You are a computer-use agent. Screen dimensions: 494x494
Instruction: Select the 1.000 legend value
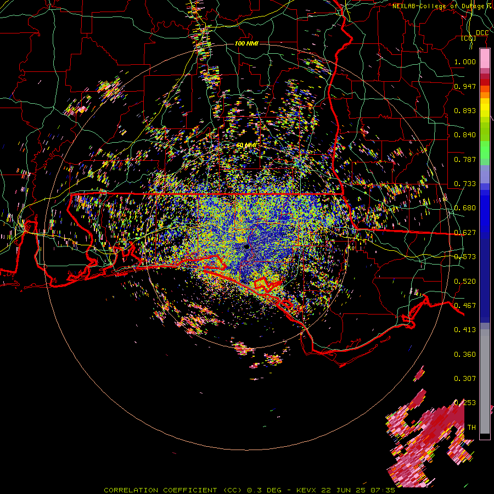click(465, 61)
